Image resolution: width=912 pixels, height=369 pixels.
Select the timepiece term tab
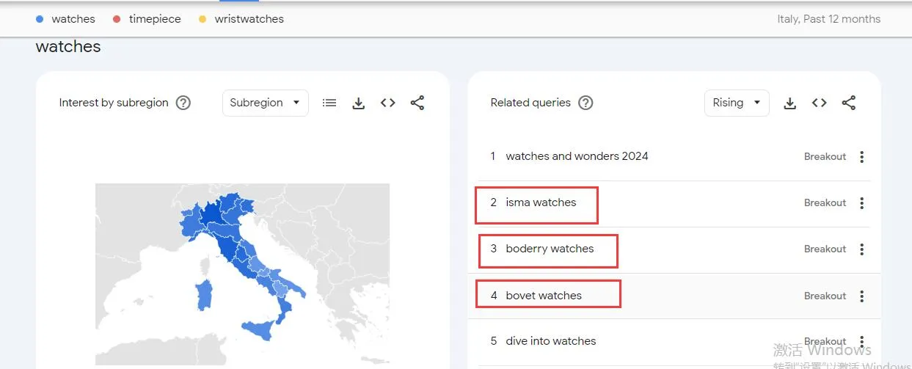pos(154,19)
